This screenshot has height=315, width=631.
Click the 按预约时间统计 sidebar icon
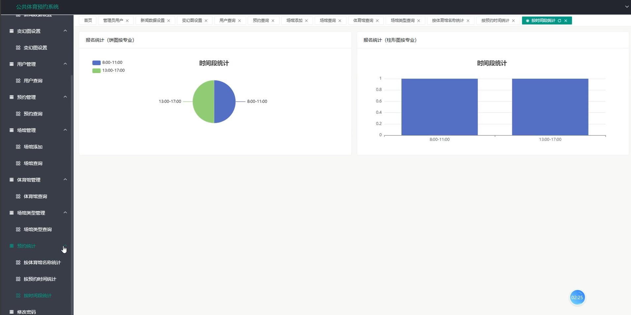18,279
